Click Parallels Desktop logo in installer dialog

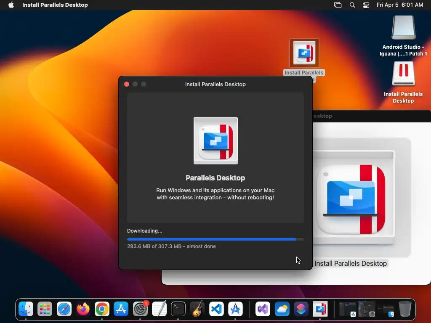click(215, 141)
